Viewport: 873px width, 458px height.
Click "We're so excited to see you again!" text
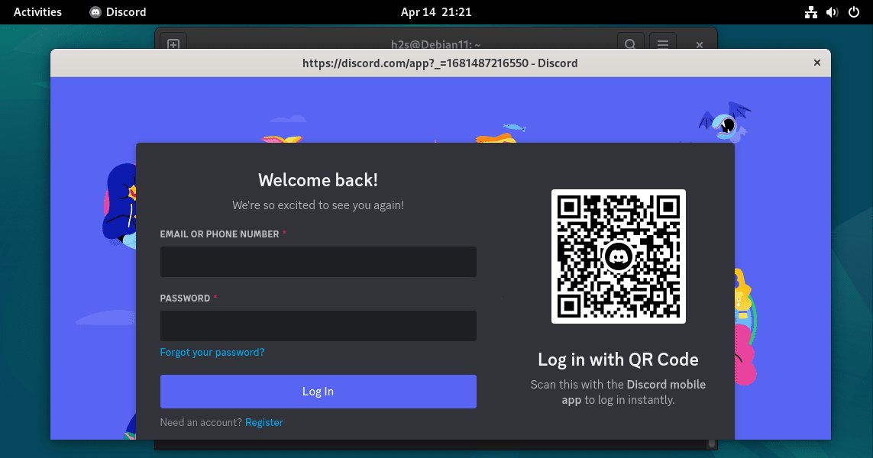pyautogui.click(x=318, y=205)
